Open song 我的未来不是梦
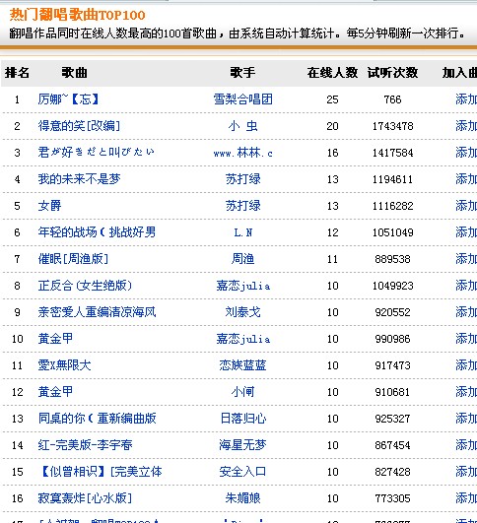This screenshot has width=477, height=523. click(79, 179)
